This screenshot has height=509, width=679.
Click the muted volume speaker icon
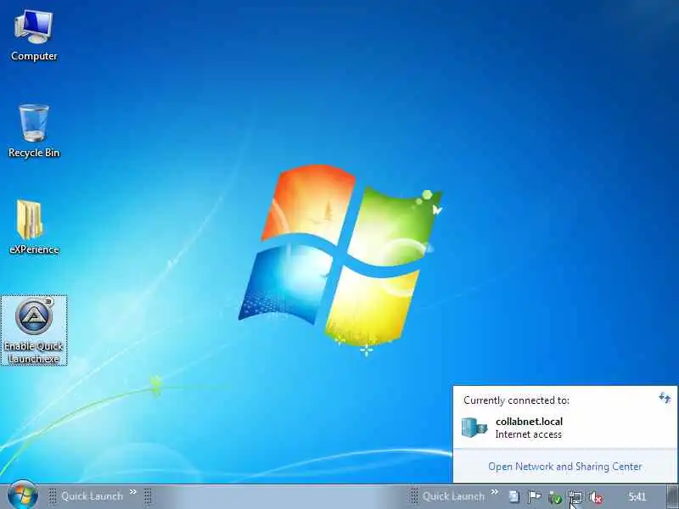(596, 498)
